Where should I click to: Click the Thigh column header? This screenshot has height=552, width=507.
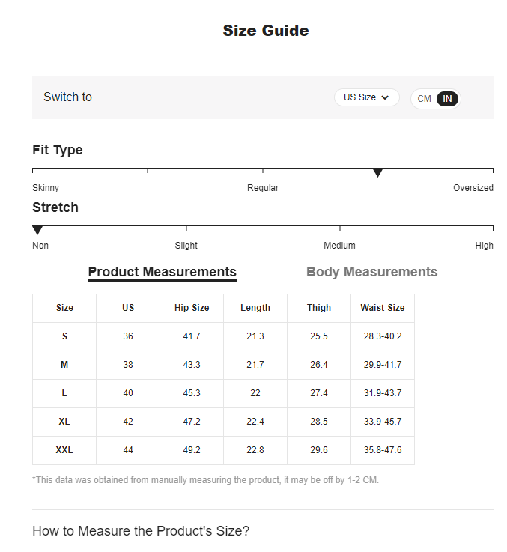[x=319, y=308]
